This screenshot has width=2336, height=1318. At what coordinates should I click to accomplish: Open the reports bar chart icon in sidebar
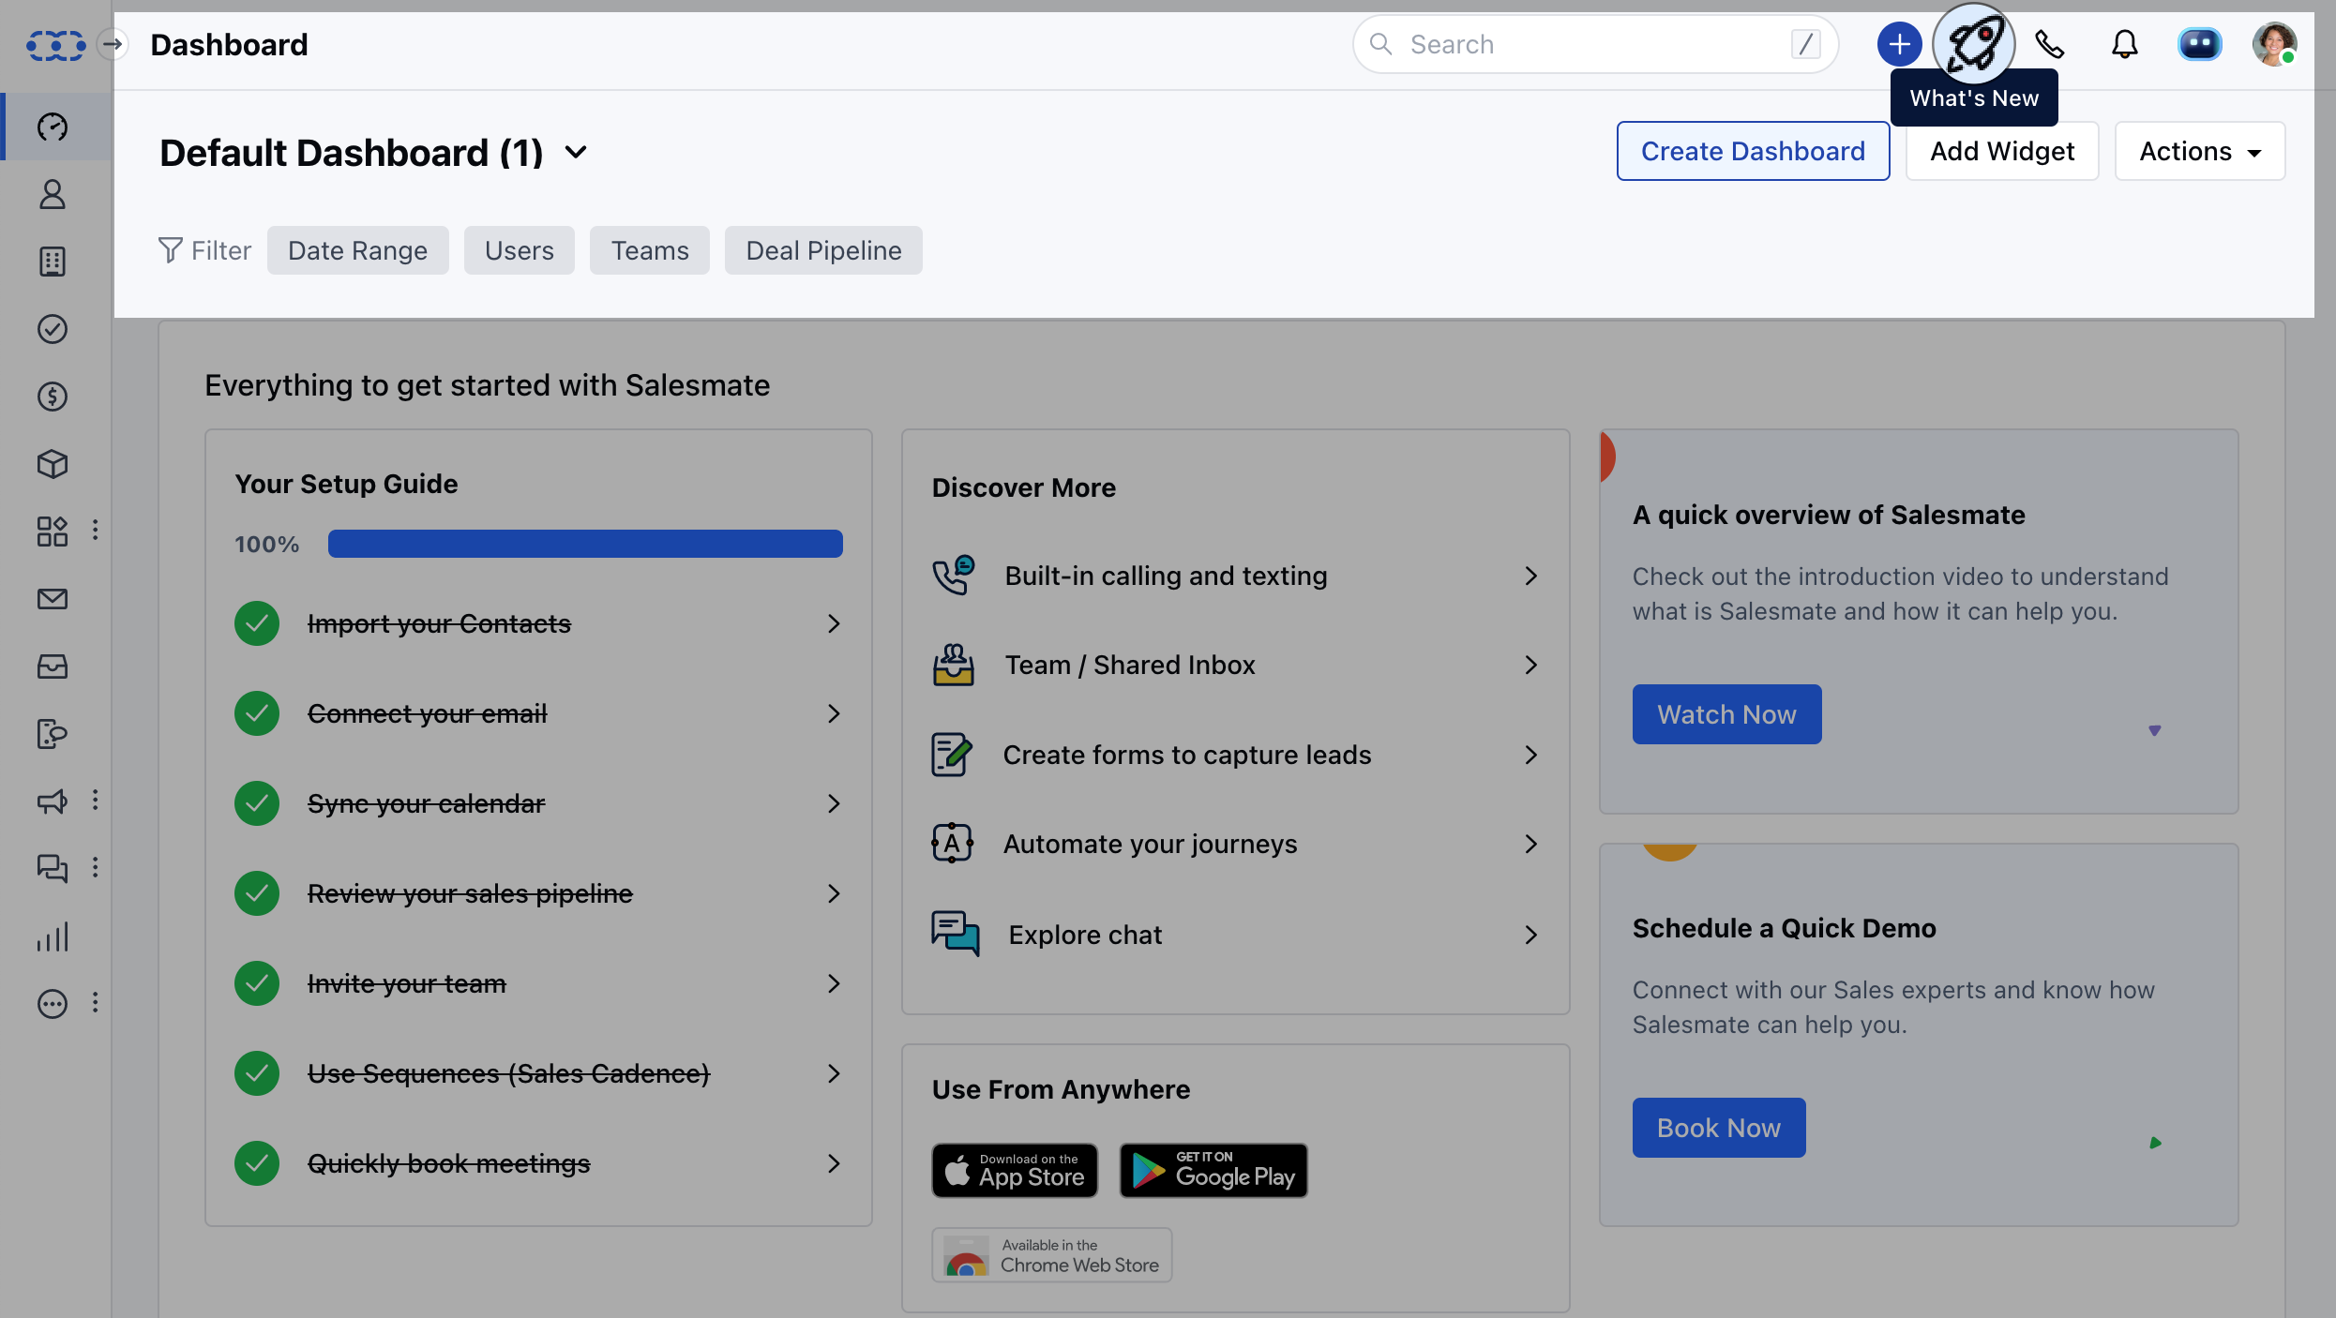[53, 936]
